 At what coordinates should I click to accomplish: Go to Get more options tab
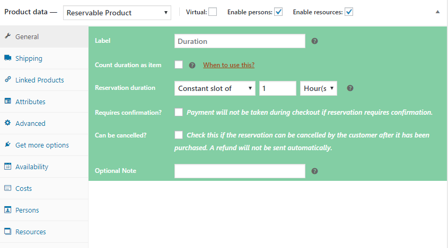click(42, 145)
